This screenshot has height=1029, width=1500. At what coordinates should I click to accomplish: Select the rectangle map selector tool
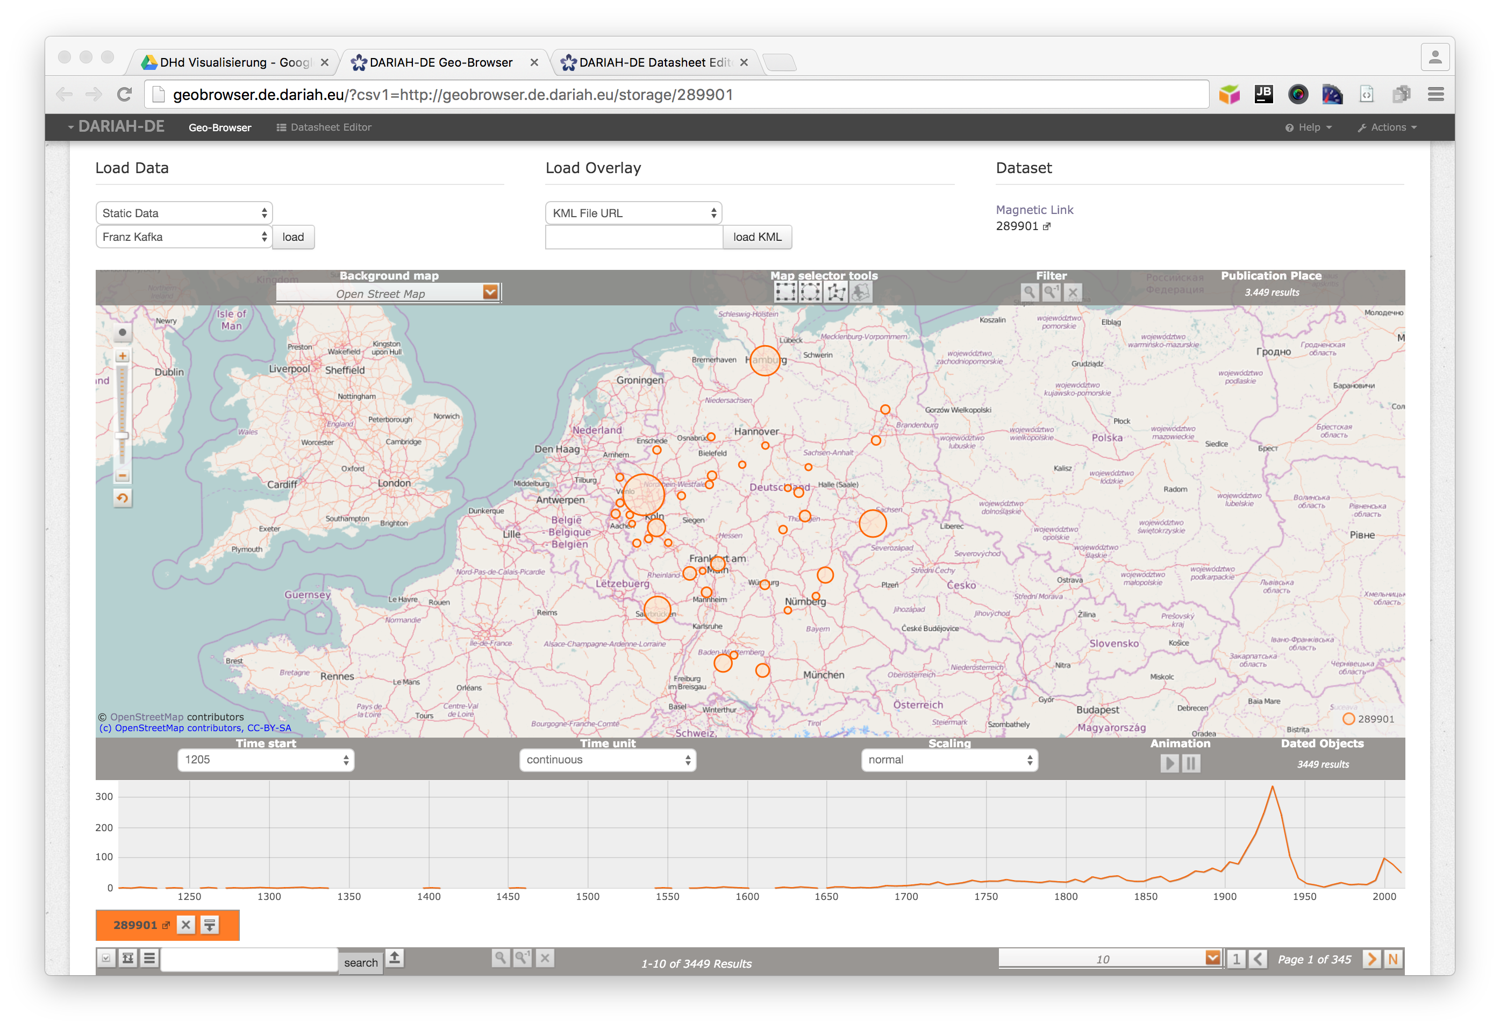tap(785, 292)
